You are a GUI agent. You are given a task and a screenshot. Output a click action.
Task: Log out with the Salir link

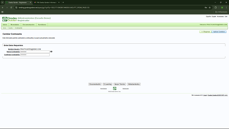click(x=226, y=16)
